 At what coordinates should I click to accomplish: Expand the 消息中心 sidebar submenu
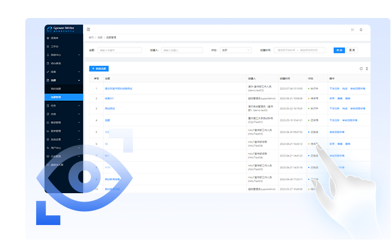(63, 55)
